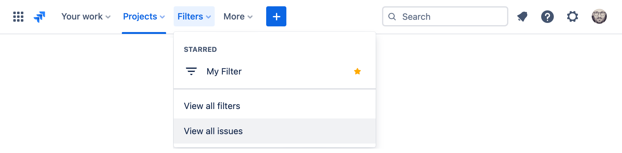
Task: Expand the Your work dropdown
Action: tap(86, 17)
